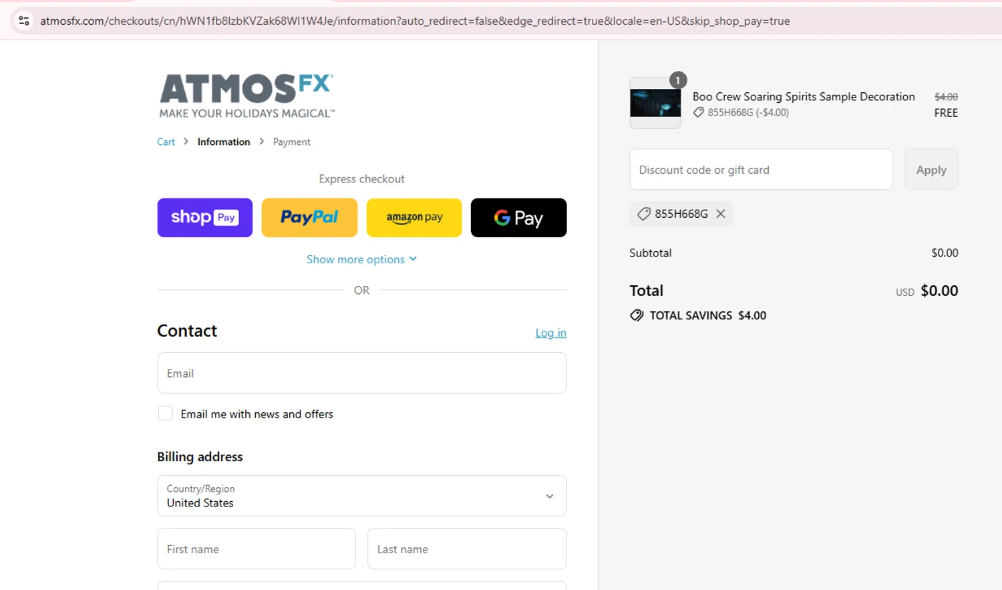Check out with Shop Pay

(x=205, y=218)
